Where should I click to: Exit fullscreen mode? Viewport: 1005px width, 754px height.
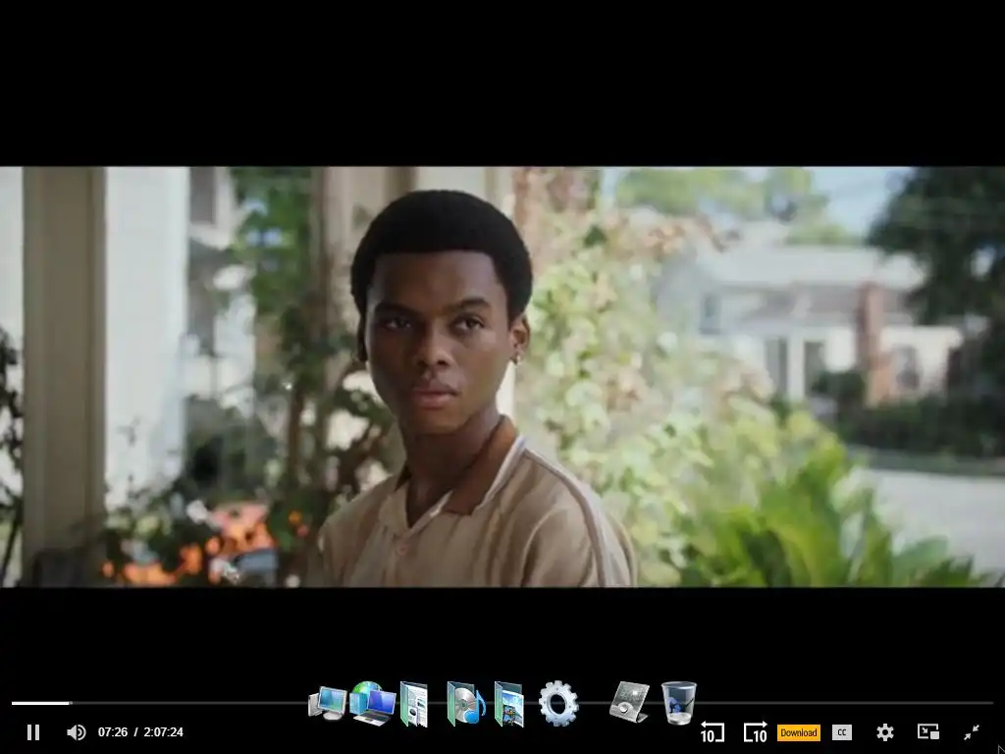[x=972, y=732]
